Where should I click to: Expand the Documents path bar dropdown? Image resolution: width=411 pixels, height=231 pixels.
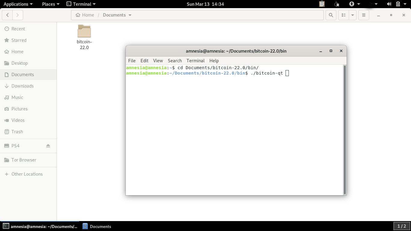pyautogui.click(x=130, y=15)
